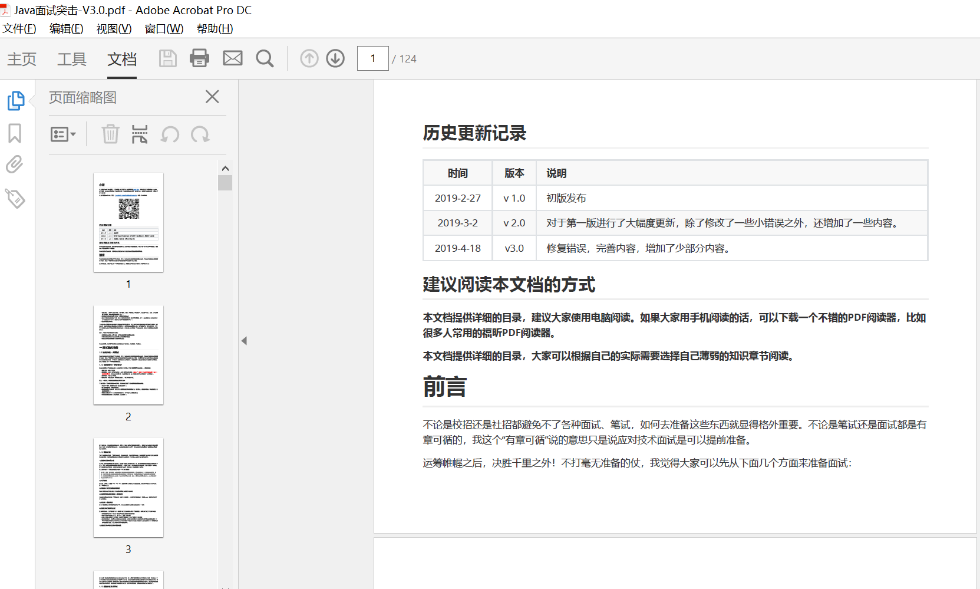Click the envelope email icon
This screenshot has width=980, height=589.
pyautogui.click(x=232, y=58)
